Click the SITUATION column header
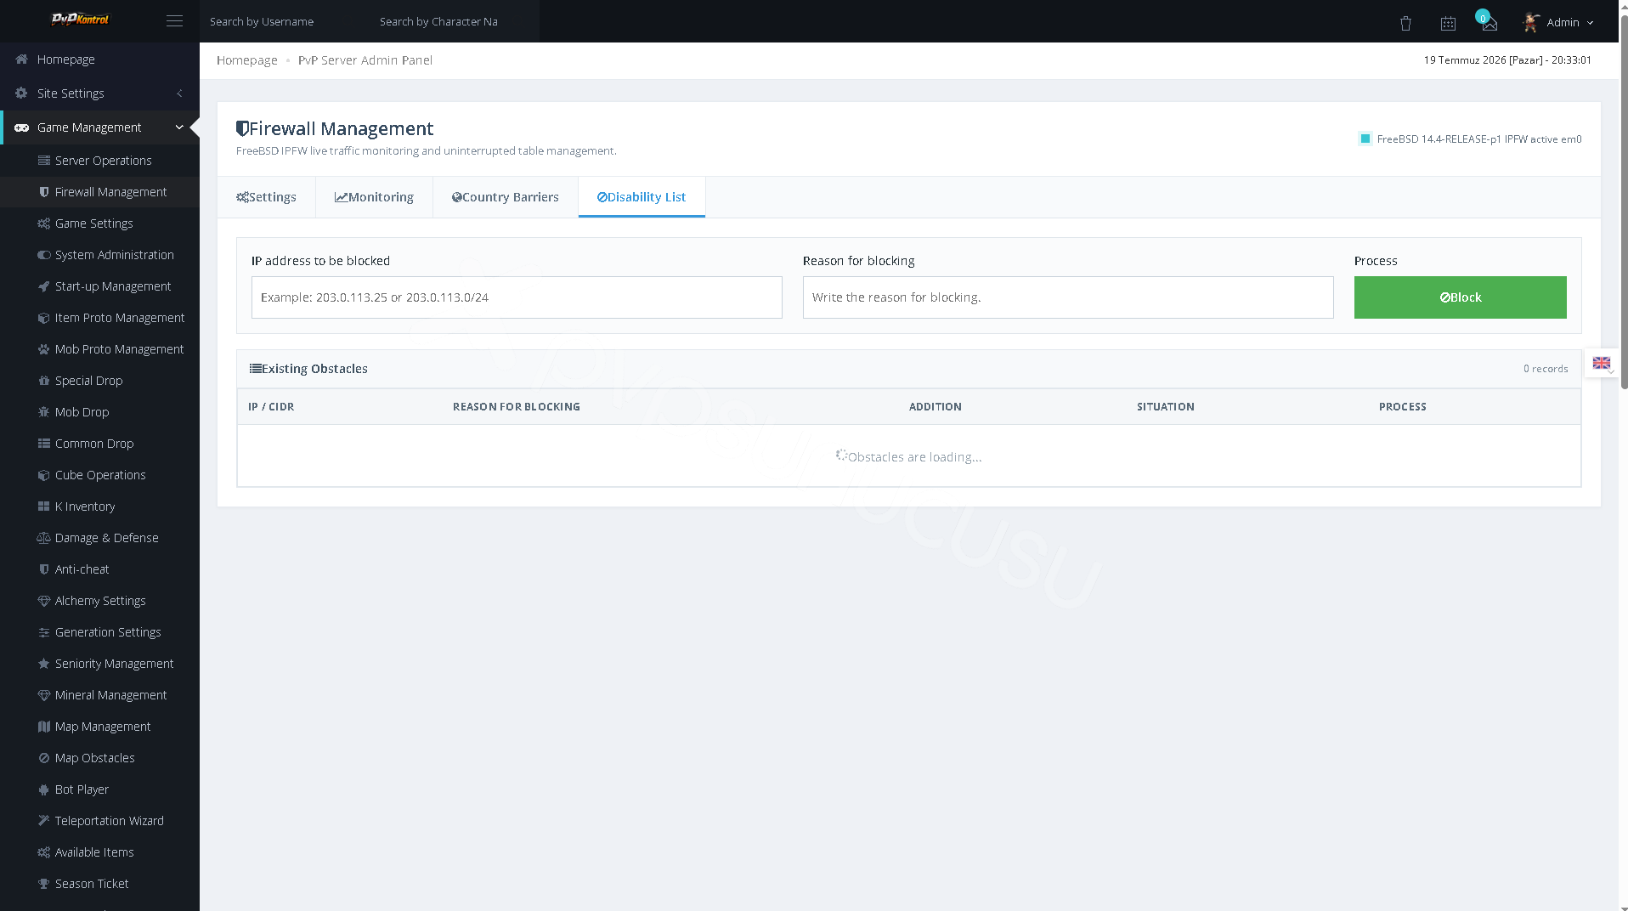The width and height of the screenshot is (1628, 911). (1166, 407)
